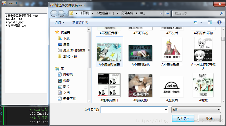The height and width of the screenshot is (126, 226).
Task: Select 库 in the navigation pane
Action: coord(62,69)
